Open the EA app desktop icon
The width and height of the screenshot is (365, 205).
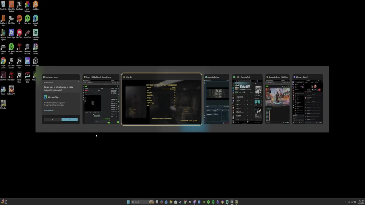coord(19,20)
